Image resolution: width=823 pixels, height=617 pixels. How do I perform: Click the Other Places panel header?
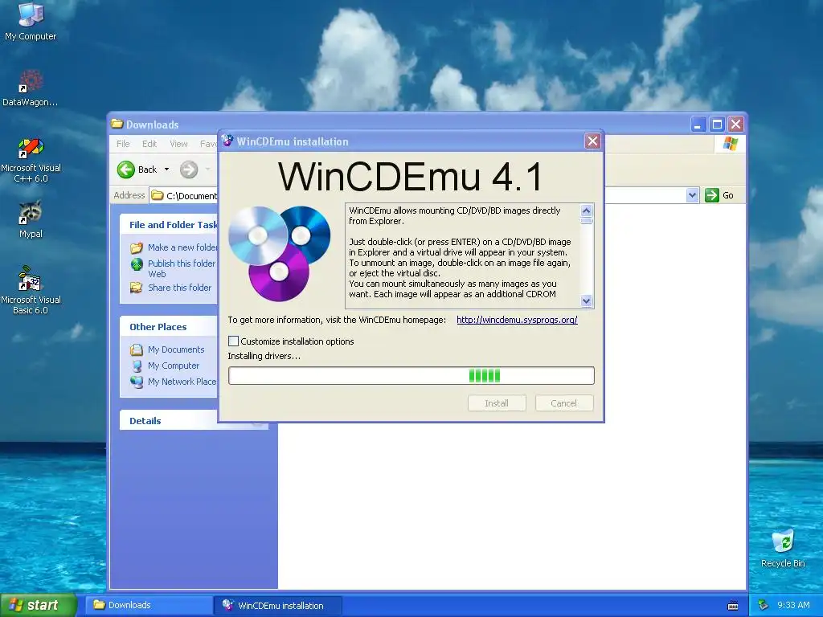point(169,326)
